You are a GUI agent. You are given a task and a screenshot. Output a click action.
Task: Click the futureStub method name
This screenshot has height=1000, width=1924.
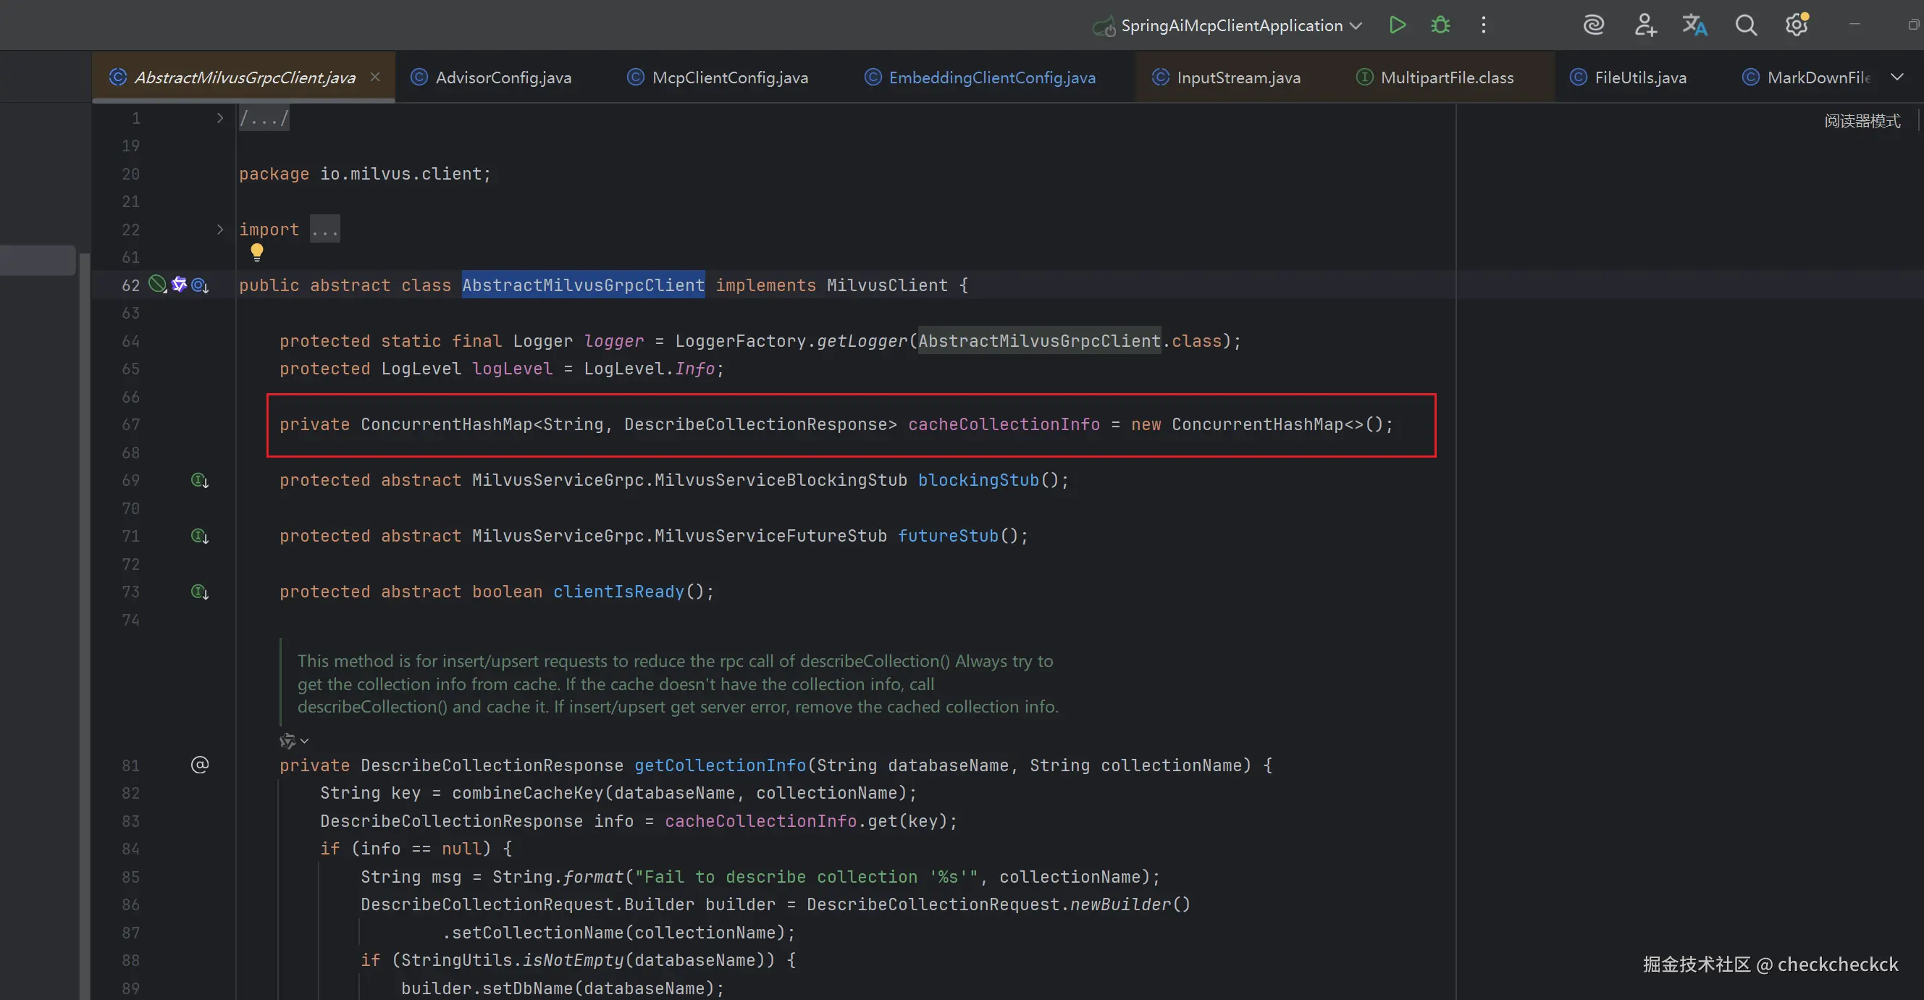948,537
